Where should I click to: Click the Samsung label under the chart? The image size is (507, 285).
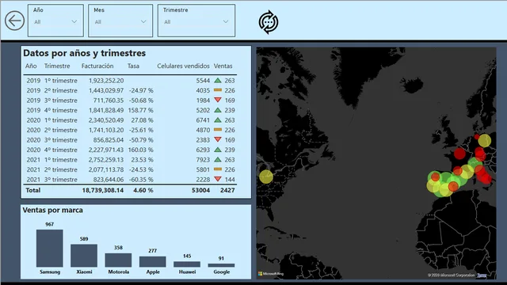[50, 272]
